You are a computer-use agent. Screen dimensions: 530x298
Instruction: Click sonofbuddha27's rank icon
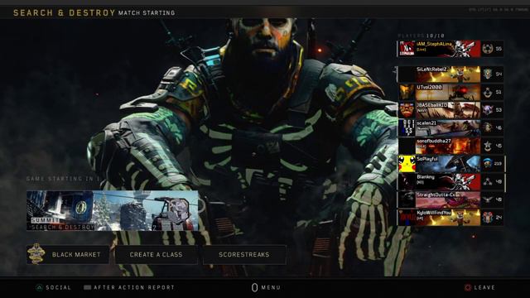click(487, 146)
